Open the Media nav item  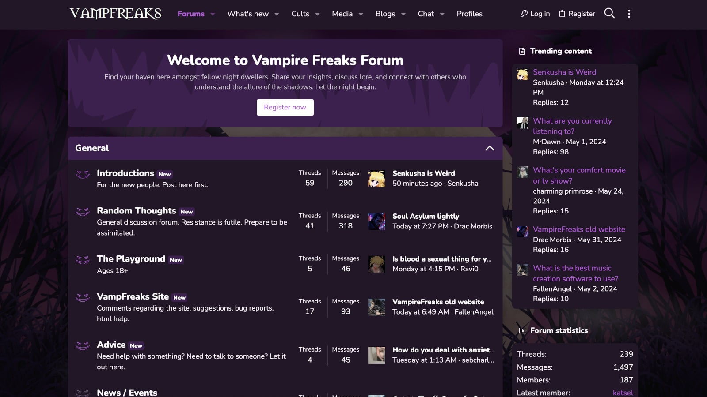342,14
